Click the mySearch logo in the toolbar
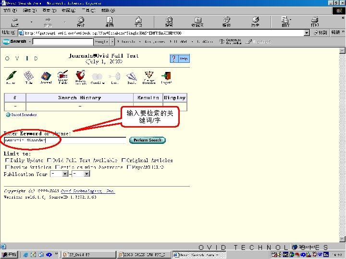Image resolution: width=346 pixels, height=259 pixels. (14, 41)
